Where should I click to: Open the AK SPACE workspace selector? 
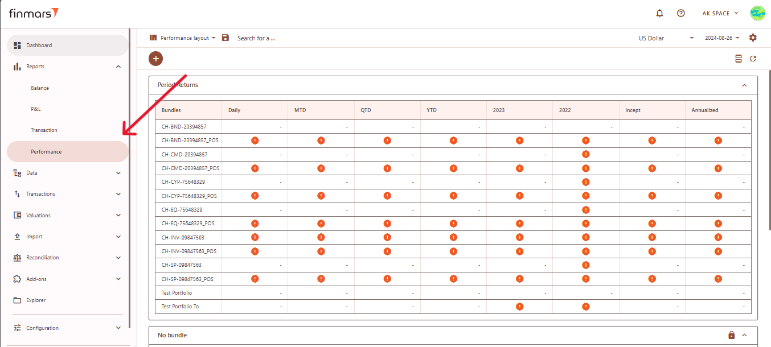click(x=720, y=13)
